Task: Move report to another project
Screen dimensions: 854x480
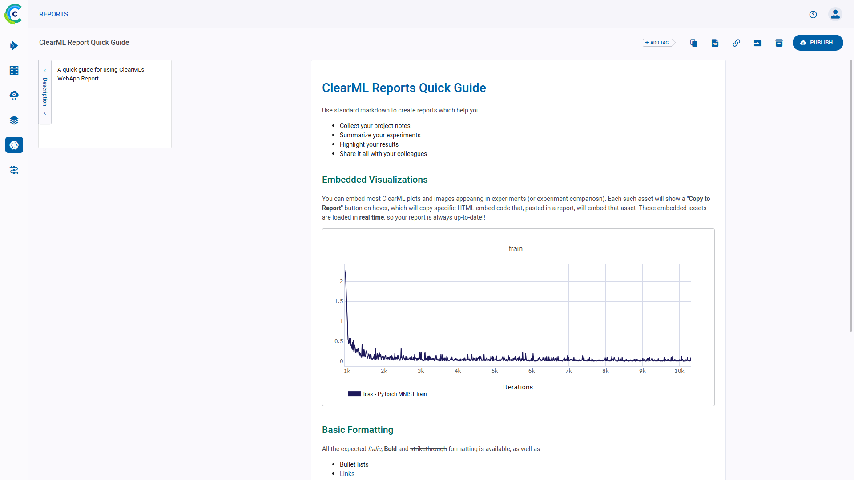Action: (757, 43)
